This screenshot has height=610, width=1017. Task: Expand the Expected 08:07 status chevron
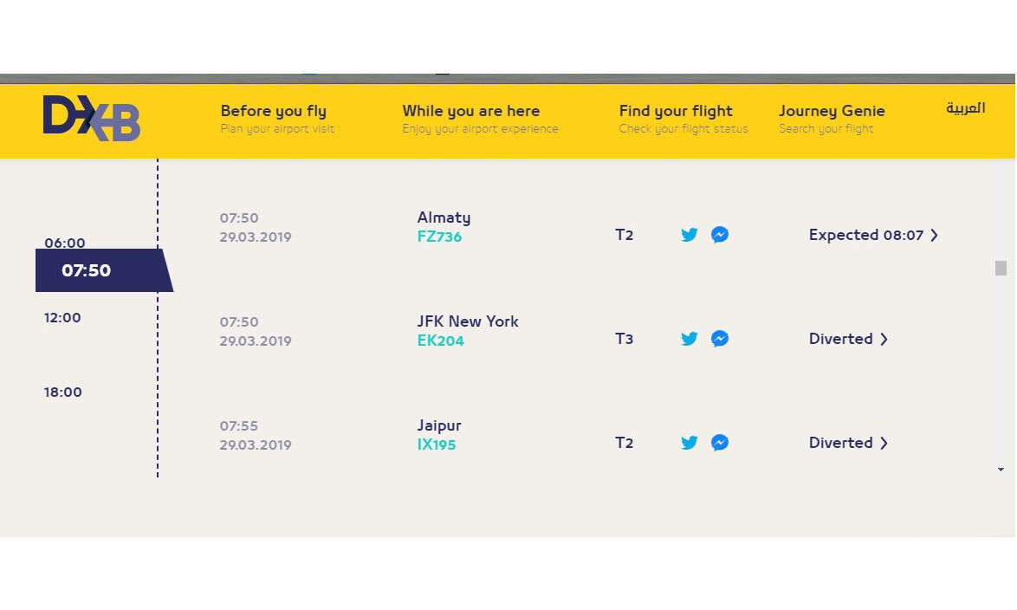tap(934, 235)
